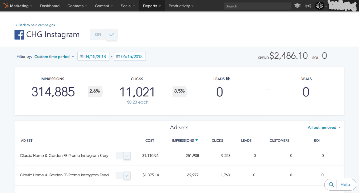The width and height of the screenshot is (359, 193).
Task: Sort ad sets by Leads column header
Action: pos(246,141)
